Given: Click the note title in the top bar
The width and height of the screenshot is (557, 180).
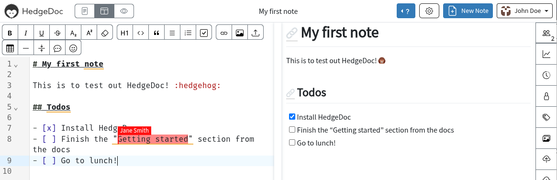Looking at the screenshot, I should [278, 11].
